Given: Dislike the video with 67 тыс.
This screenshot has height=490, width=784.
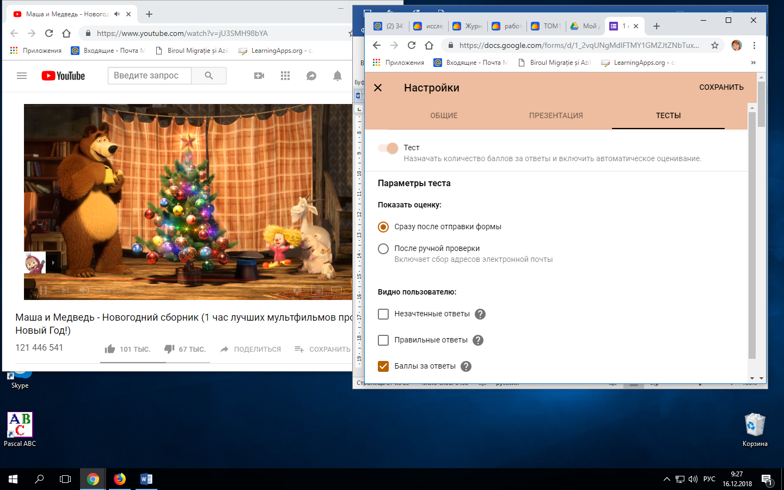Looking at the screenshot, I should tap(169, 349).
